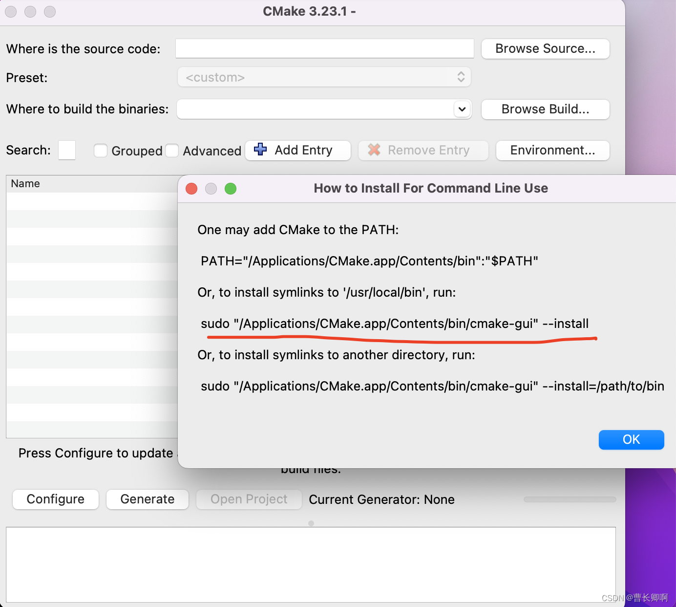This screenshot has height=607, width=676.
Task: Enable the Grouped checkbox
Action: tap(101, 151)
